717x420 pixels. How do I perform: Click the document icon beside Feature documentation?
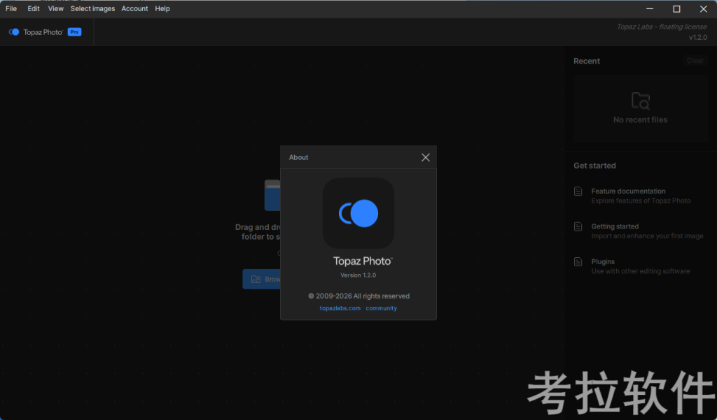click(x=578, y=190)
